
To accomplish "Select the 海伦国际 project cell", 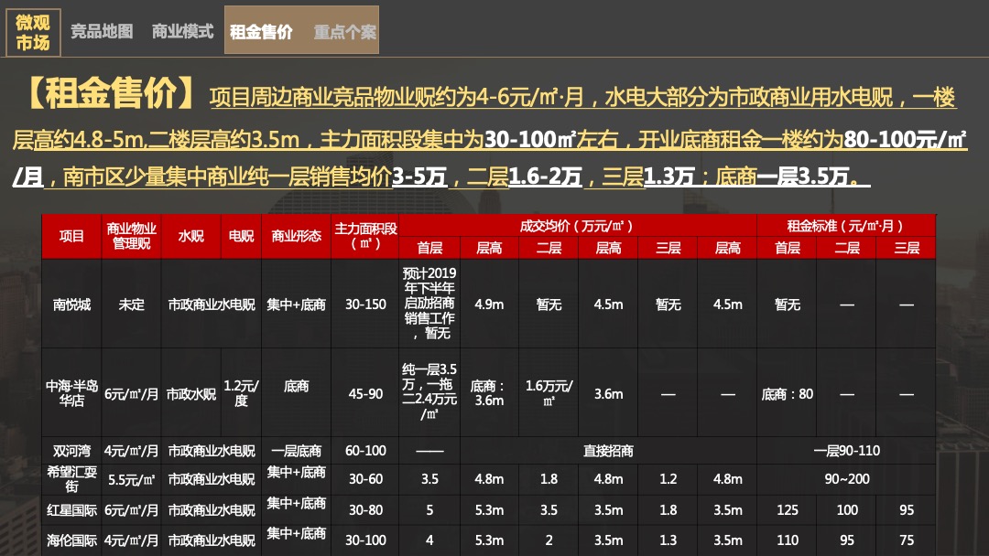I will pos(71,539).
